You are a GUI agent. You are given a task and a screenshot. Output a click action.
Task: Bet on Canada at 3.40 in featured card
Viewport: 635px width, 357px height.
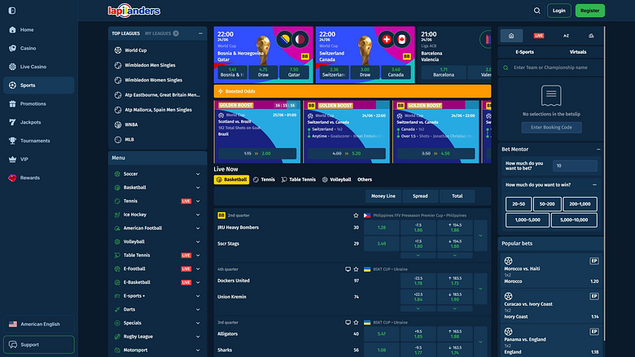coord(396,72)
